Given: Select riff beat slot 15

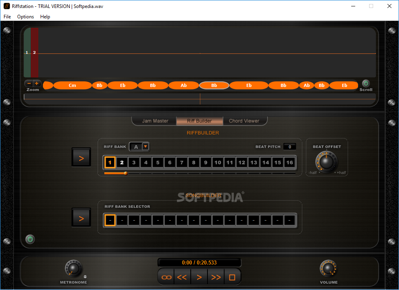Looking at the screenshot, I should coord(278,162).
